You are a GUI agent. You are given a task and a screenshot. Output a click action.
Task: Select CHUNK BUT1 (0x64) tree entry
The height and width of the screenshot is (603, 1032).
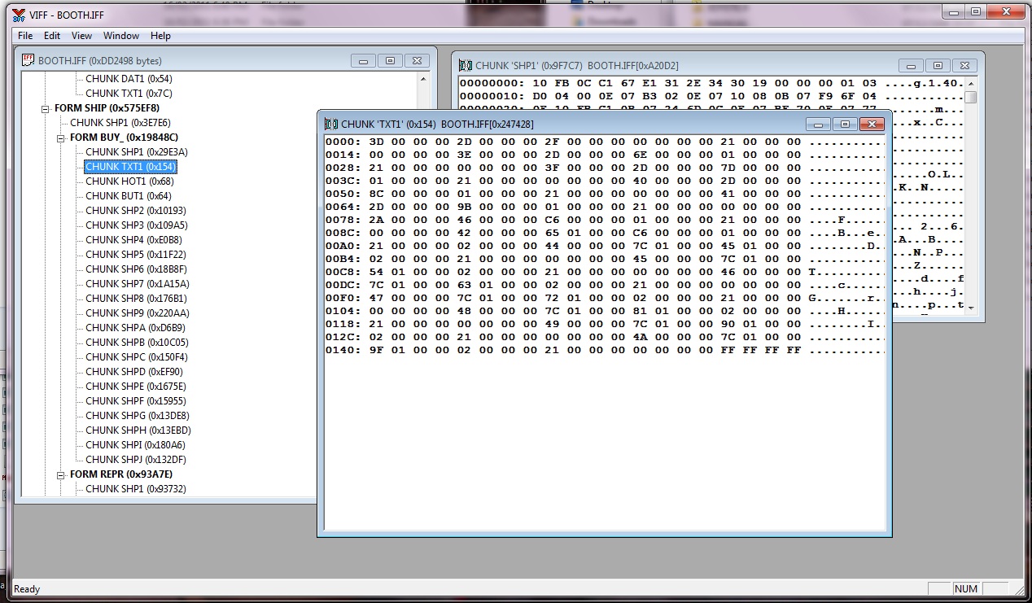[129, 196]
